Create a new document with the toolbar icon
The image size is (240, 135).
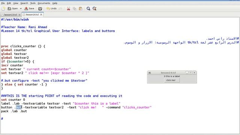pos(3,9)
